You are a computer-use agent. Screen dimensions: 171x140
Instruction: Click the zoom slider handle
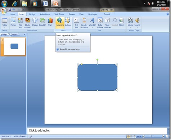pos(150,136)
